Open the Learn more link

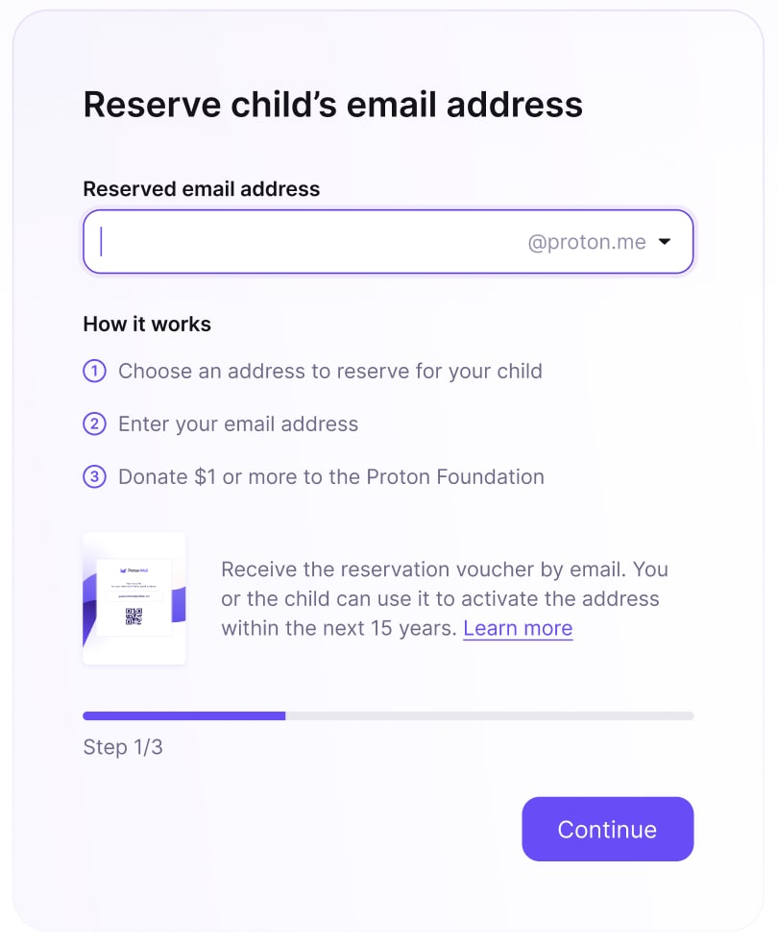click(x=517, y=628)
